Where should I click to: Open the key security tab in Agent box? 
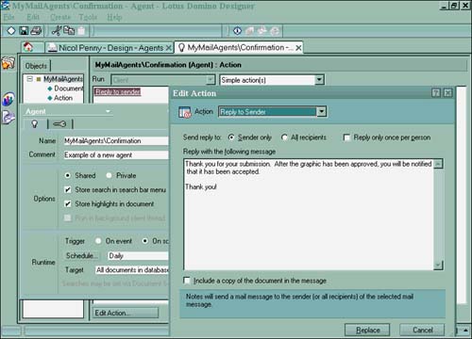59,124
